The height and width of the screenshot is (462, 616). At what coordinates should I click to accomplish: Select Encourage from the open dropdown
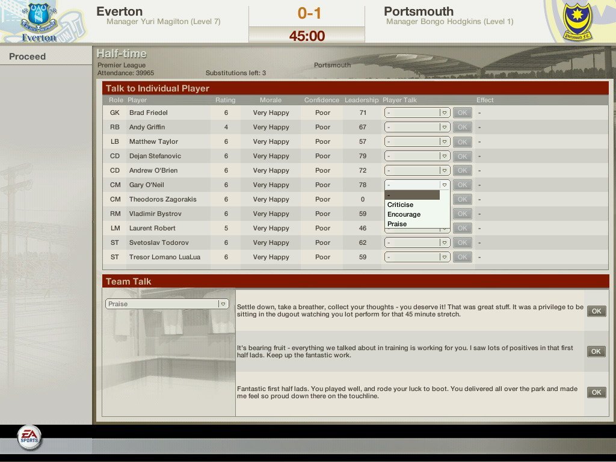tap(404, 214)
